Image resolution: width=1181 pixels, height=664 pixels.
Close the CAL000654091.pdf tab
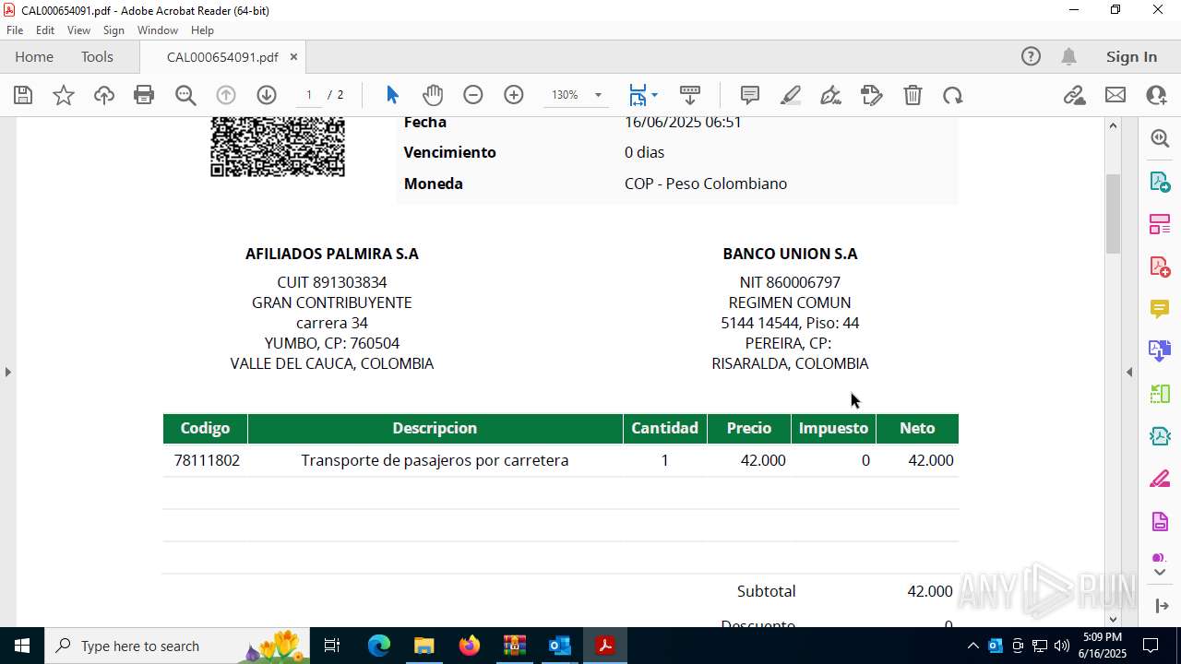click(293, 56)
